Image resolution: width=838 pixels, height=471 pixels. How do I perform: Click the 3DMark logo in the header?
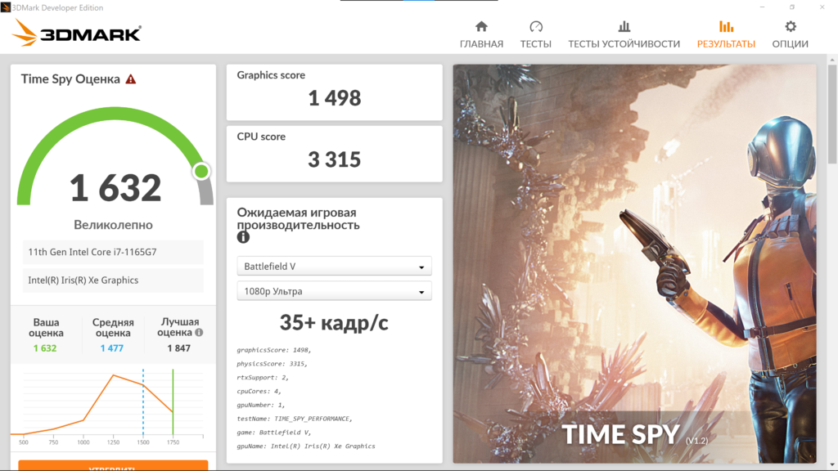point(76,33)
